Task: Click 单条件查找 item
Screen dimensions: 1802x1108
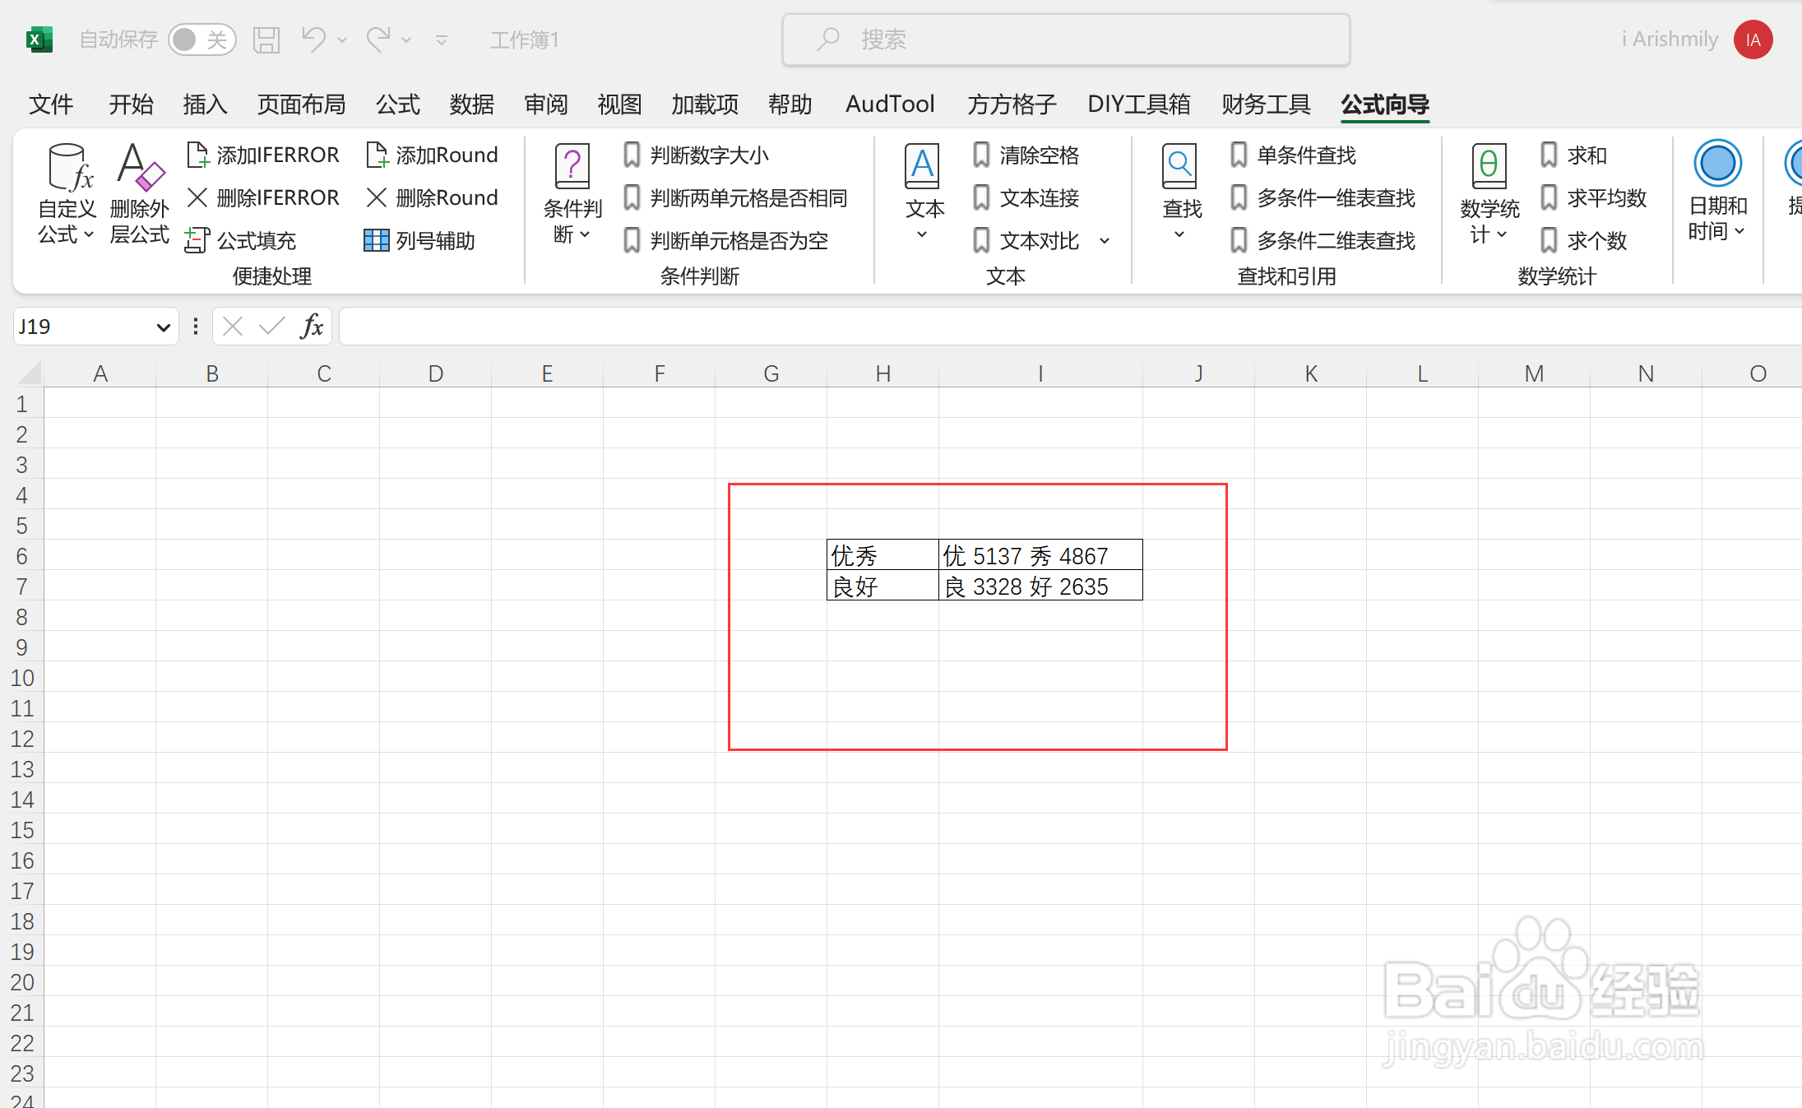Action: [x=1293, y=155]
